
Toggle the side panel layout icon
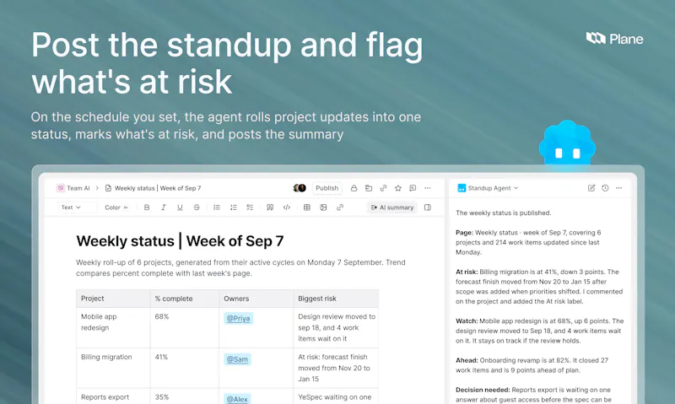pyautogui.click(x=428, y=207)
